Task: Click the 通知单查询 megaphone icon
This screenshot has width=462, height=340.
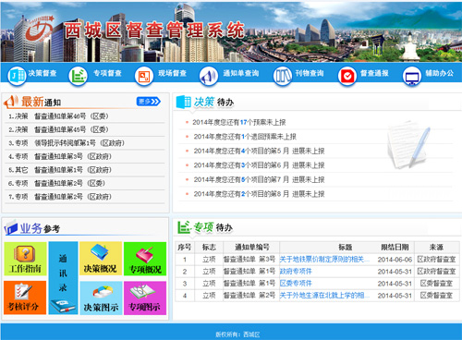Action: pos(209,76)
